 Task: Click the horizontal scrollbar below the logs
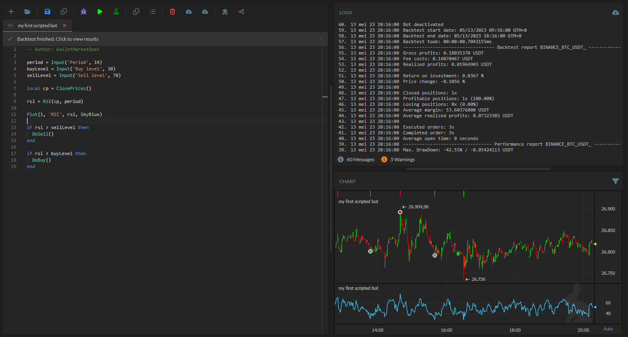pyautogui.click(x=479, y=168)
